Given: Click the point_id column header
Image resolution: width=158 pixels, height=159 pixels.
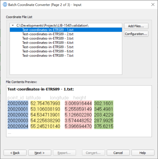Looking at the screenshot, I should [x=16, y=98].
